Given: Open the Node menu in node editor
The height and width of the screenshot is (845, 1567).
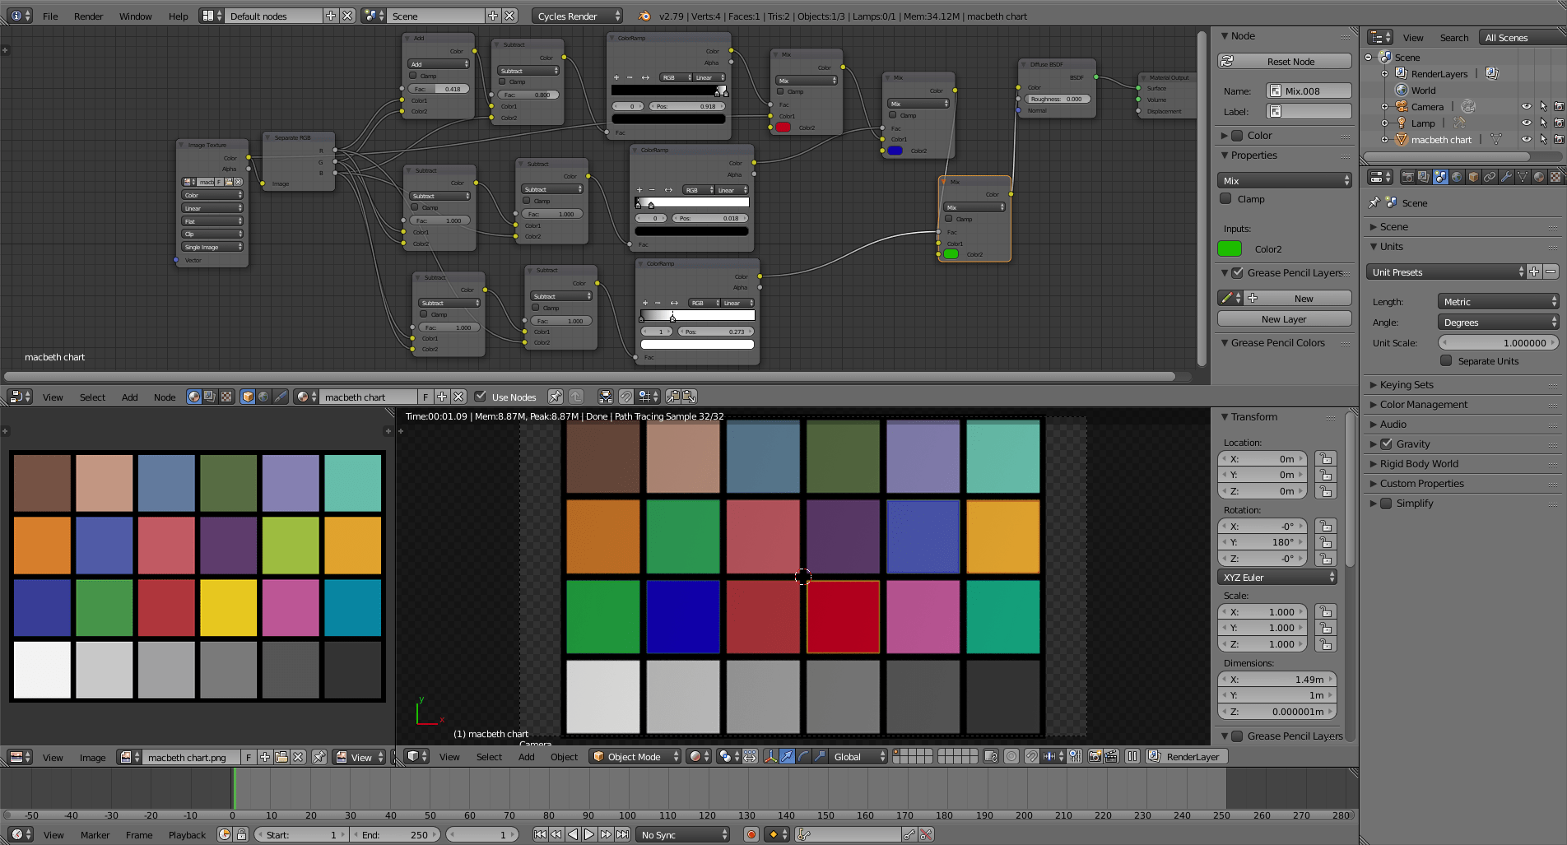Looking at the screenshot, I should click(x=165, y=397).
